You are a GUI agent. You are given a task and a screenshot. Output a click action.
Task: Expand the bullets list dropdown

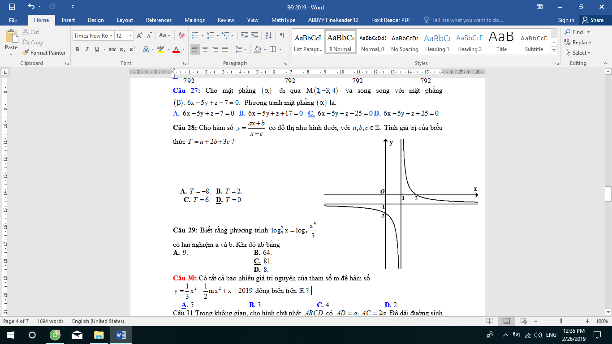[x=203, y=35]
